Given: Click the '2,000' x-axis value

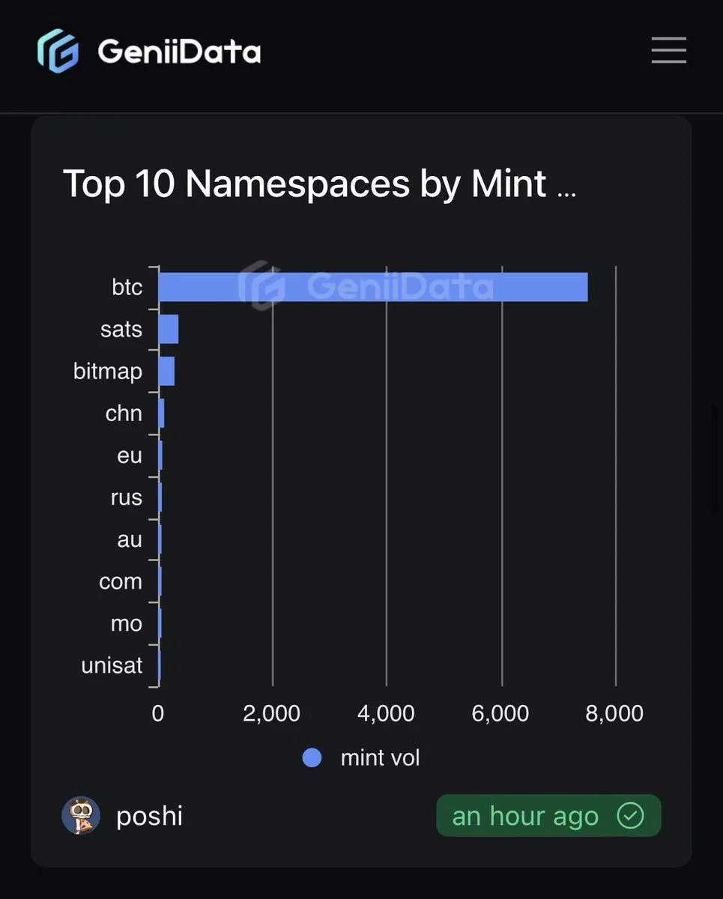Looking at the screenshot, I should coord(272,713).
